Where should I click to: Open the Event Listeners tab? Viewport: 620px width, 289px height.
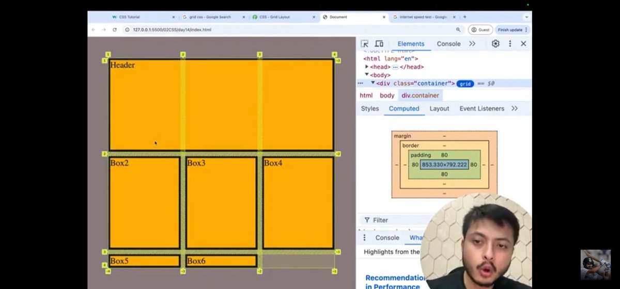482,109
